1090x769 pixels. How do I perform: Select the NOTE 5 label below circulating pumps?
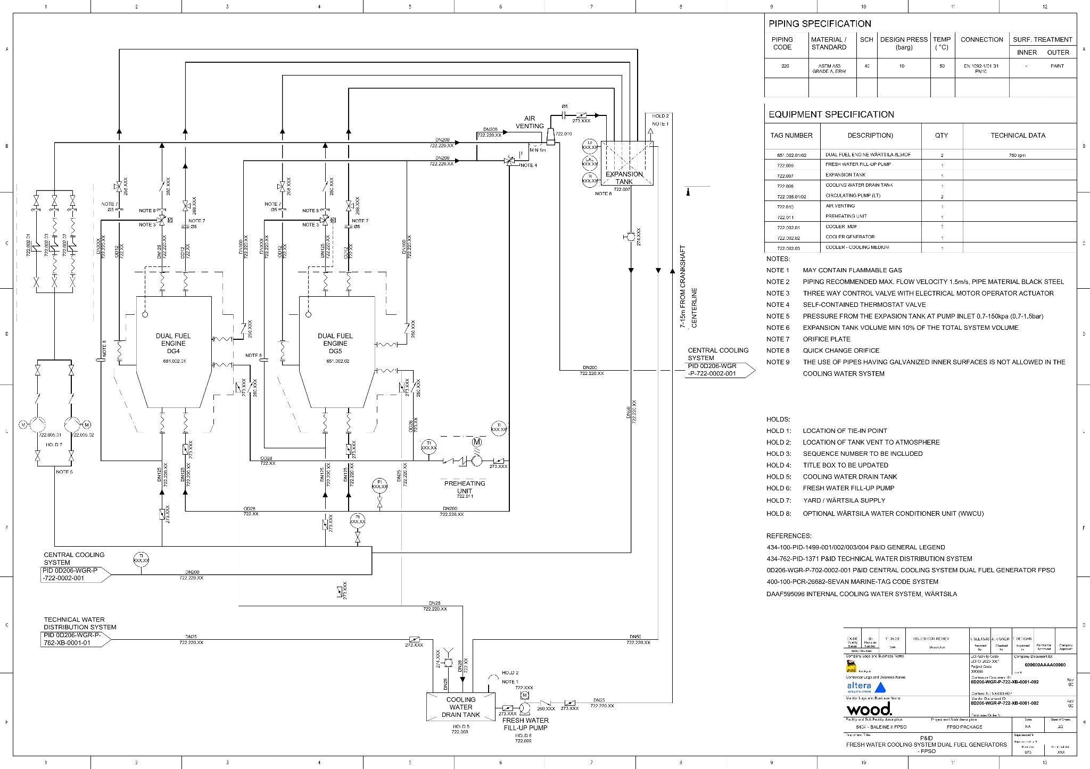[64, 472]
